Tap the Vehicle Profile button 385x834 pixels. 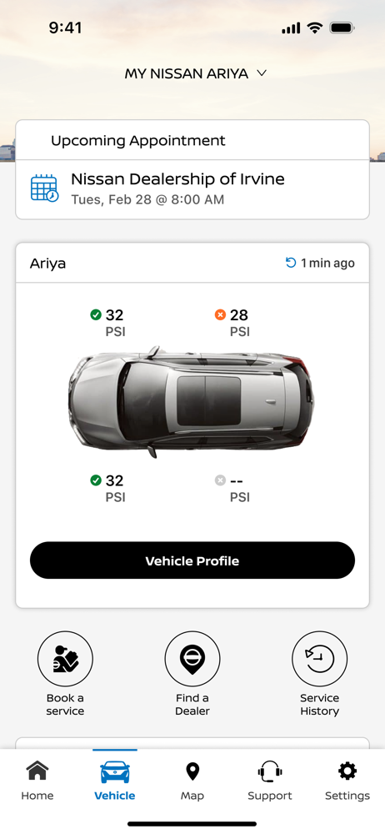click(x=192, y=560)
